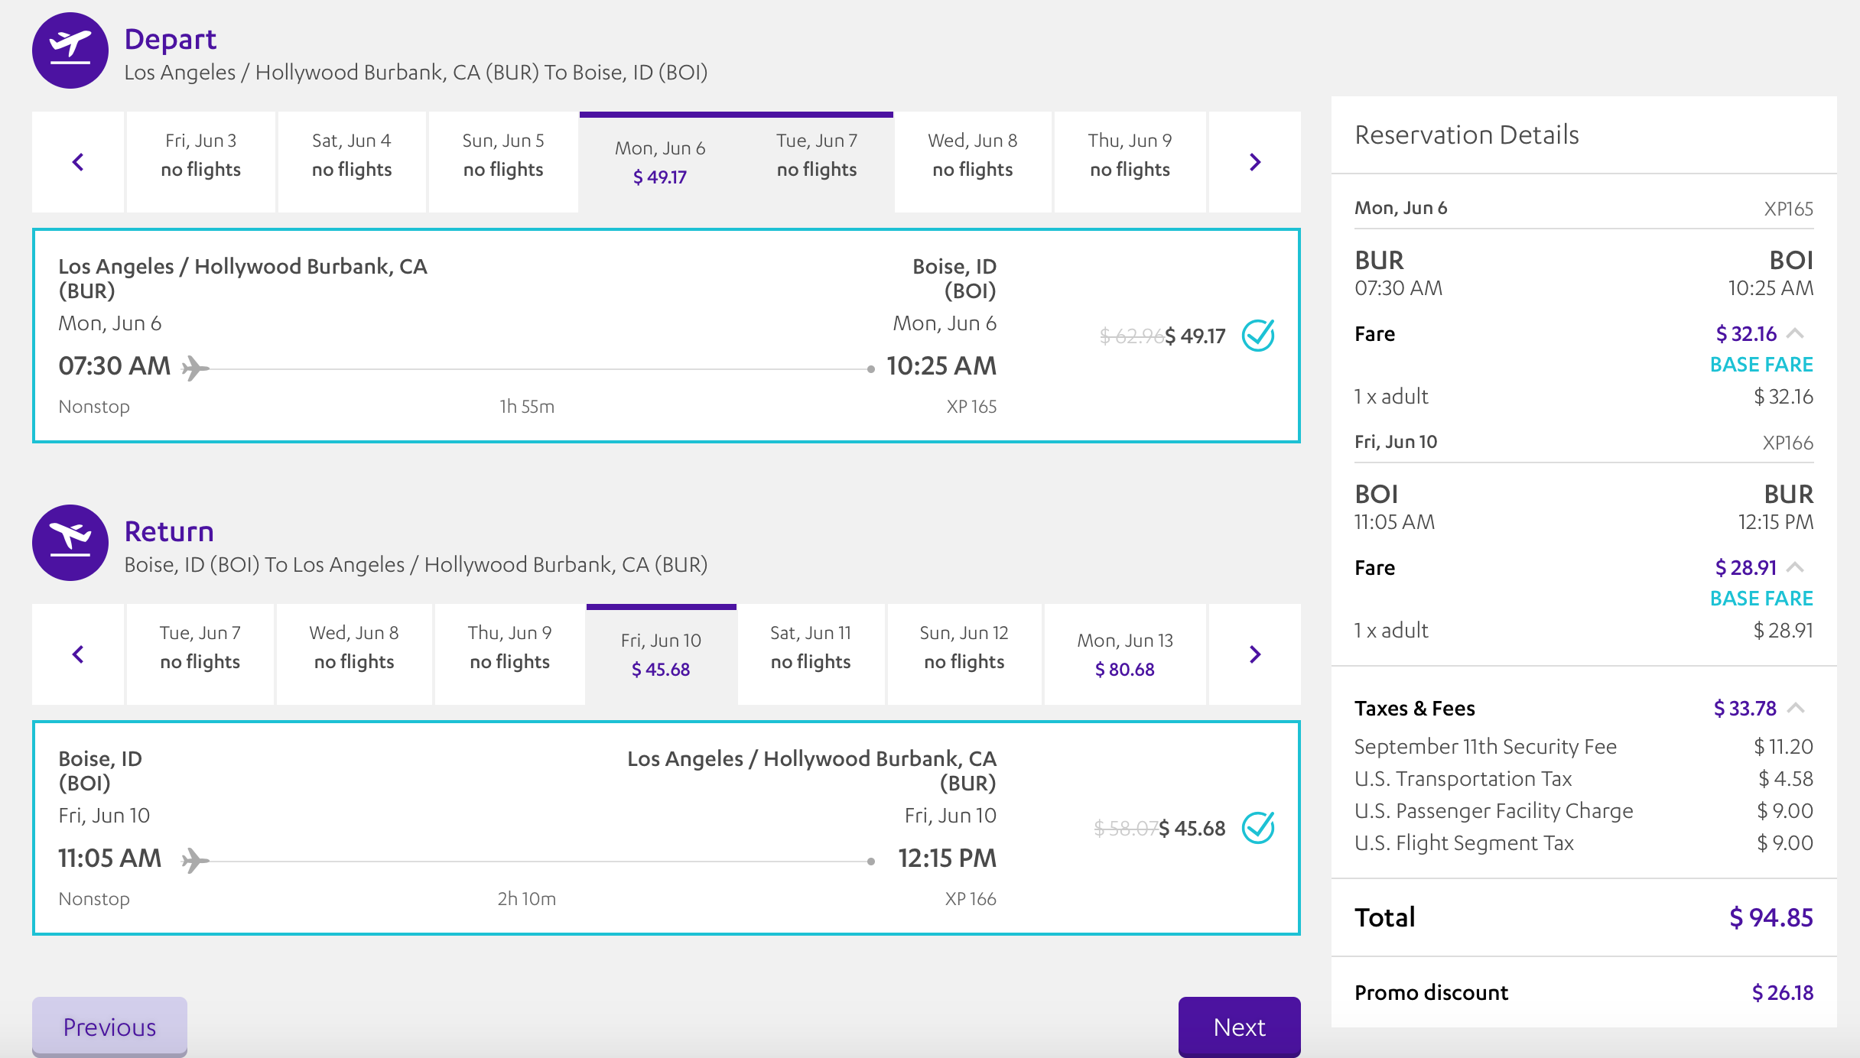This screenshot has width=1860, height=1058.
Task: Click the Next button
Action: tap(1239, 1027)
